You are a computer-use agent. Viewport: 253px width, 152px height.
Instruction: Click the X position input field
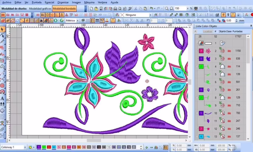click(x=181, y=145)
